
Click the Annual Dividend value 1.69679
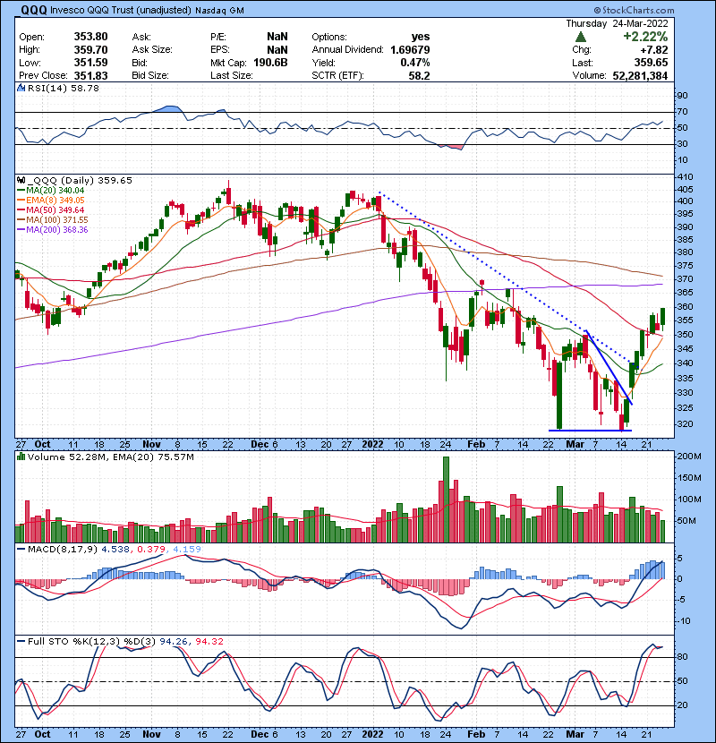coord(410,50)
